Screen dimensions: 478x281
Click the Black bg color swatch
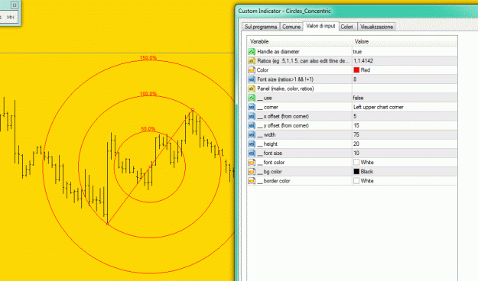(x=356, y=171)
